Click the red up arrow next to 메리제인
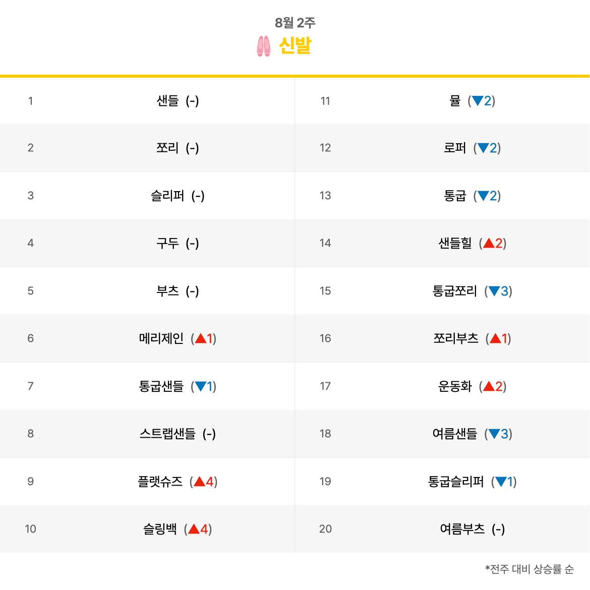The height and width of the screenshot is (590, 590). click(200, 338)
